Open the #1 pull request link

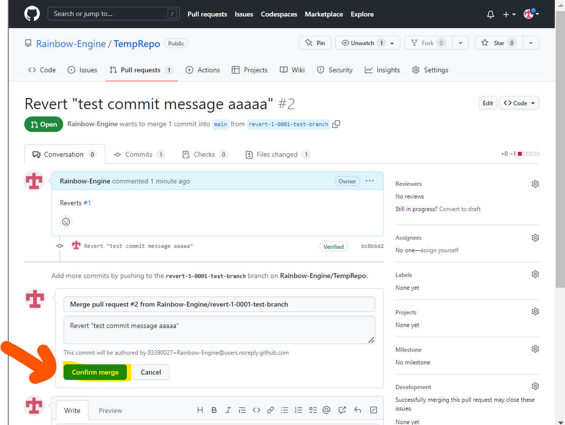(87, 203)
